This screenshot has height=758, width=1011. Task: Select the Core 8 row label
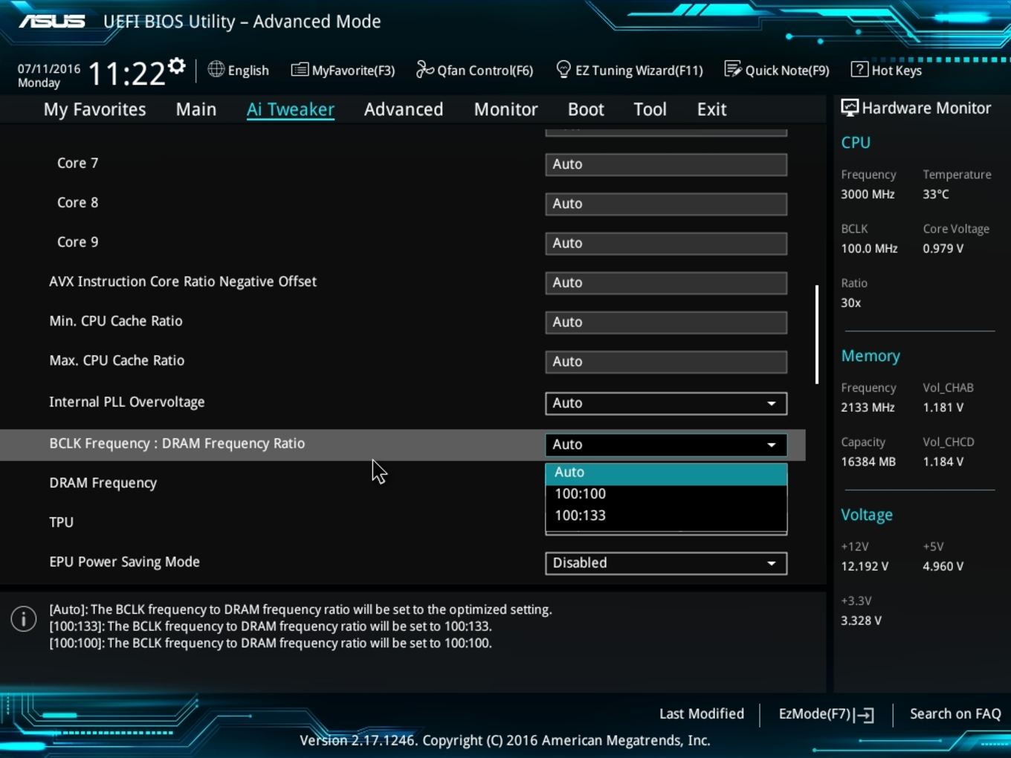[x=77, y=202]
